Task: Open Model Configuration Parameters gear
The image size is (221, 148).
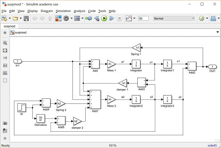Action: tap(66, 18)
